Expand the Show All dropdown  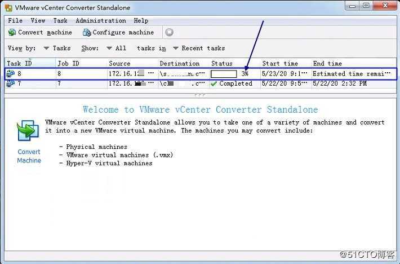(x=116, y=48)
